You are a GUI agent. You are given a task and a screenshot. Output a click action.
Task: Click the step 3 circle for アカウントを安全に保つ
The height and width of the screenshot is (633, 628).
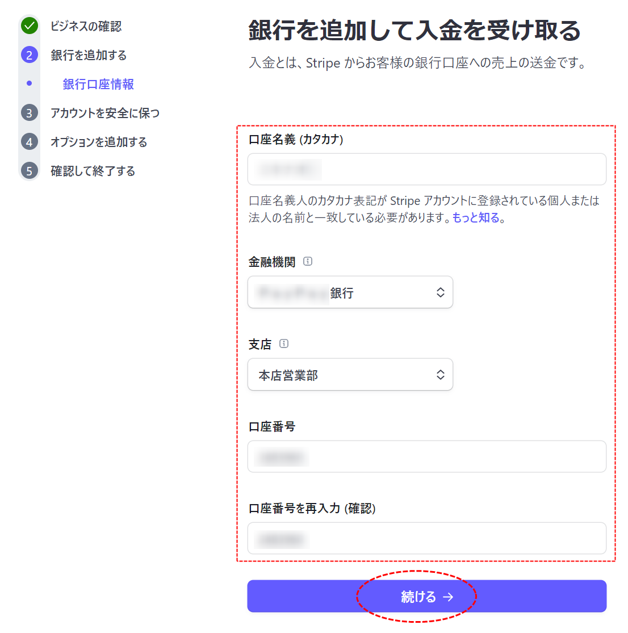coord(29,113)
